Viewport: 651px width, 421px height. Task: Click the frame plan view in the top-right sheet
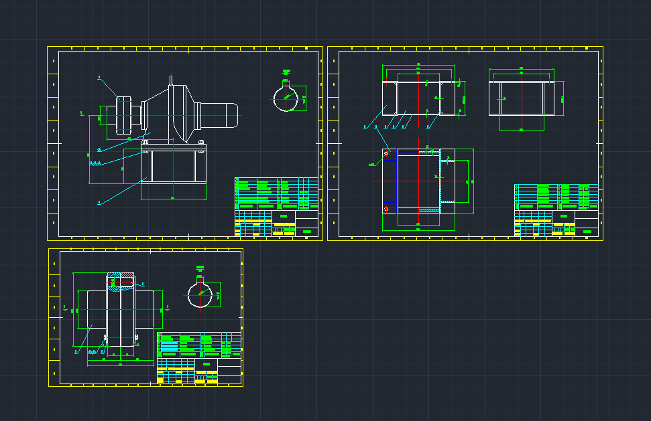click(x=418, y=181)
